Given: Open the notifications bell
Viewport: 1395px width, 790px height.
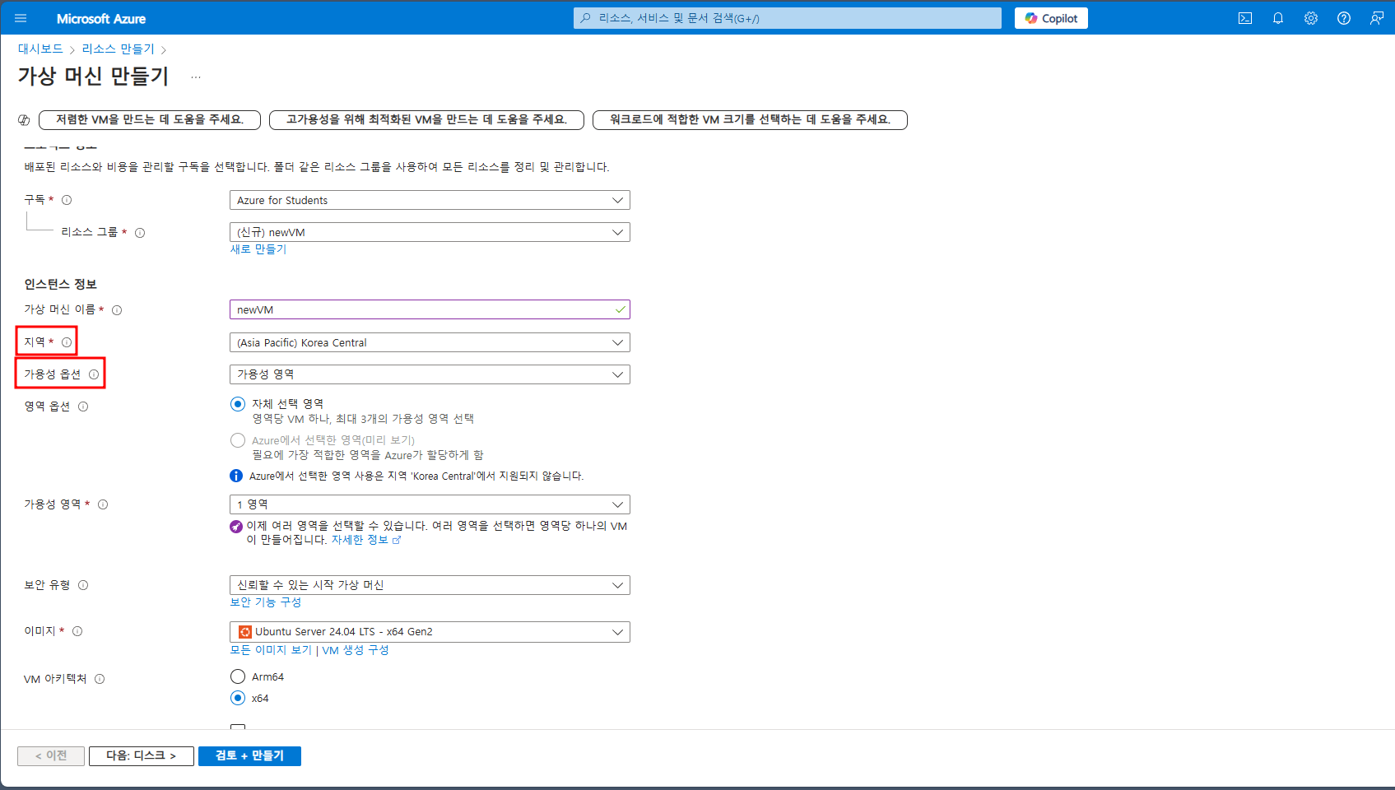Looking at the screenshot, I should 1278,18.
